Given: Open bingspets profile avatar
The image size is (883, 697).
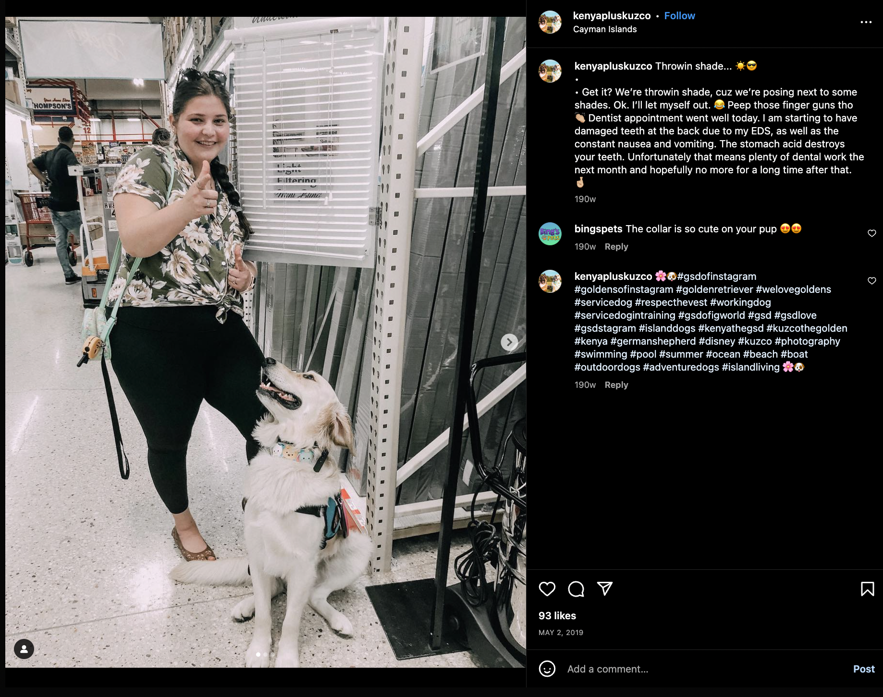Looking at the screenshot, I should click(550, 234).
